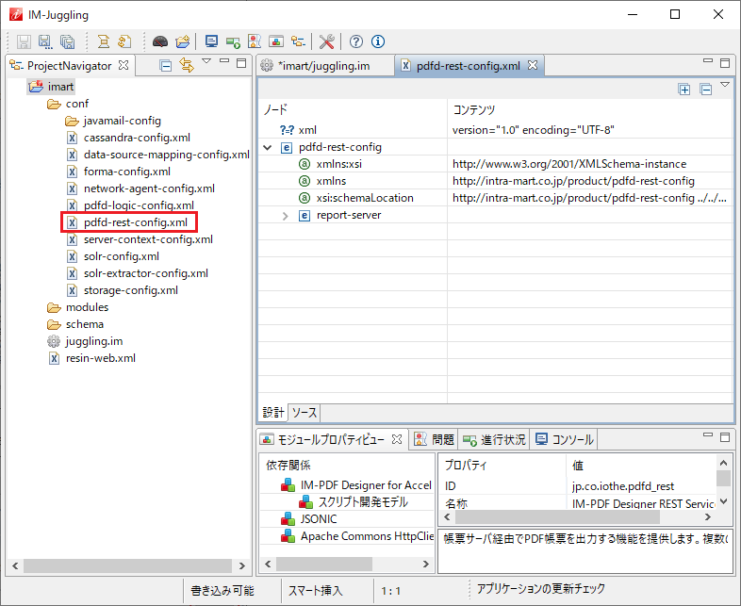Close the モジュールプロパティビュー tab
The image size is (741, 606).
click(397, 439)
